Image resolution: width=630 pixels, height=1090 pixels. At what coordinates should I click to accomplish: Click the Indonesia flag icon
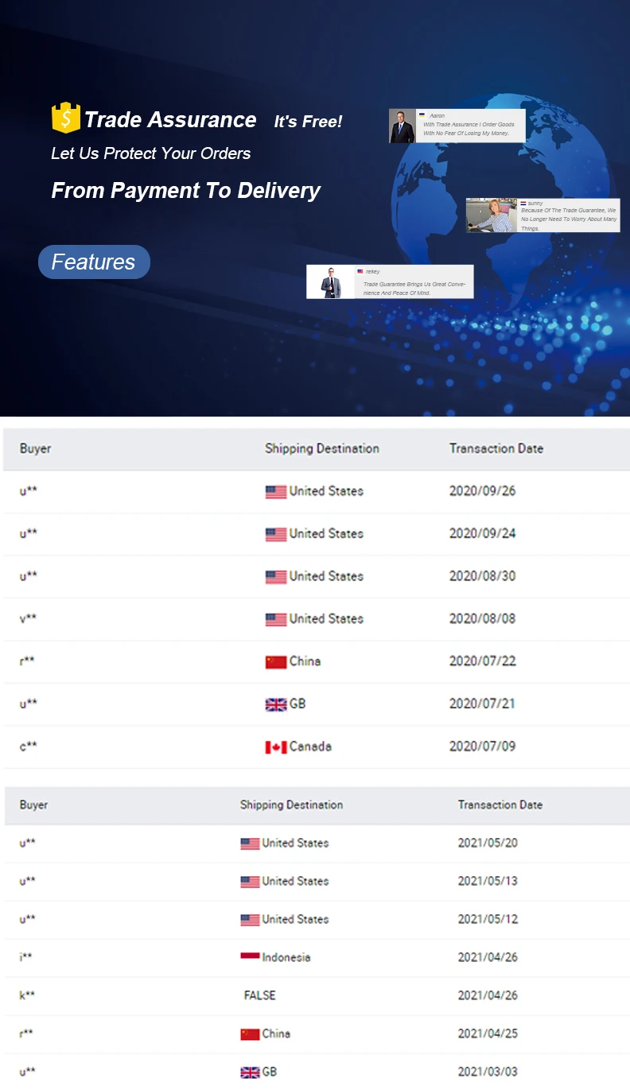250,956
